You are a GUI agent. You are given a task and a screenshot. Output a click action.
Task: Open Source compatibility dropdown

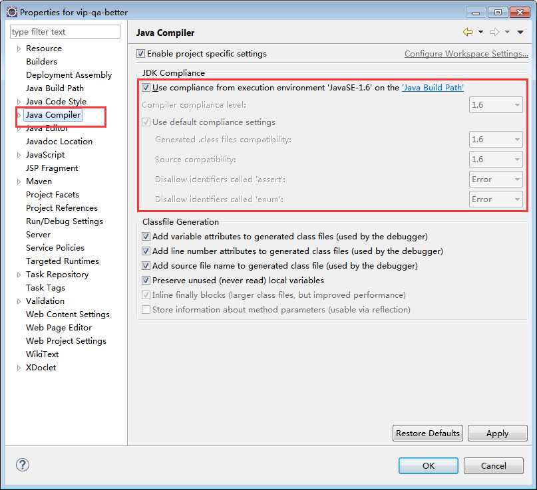pos(496,159)
